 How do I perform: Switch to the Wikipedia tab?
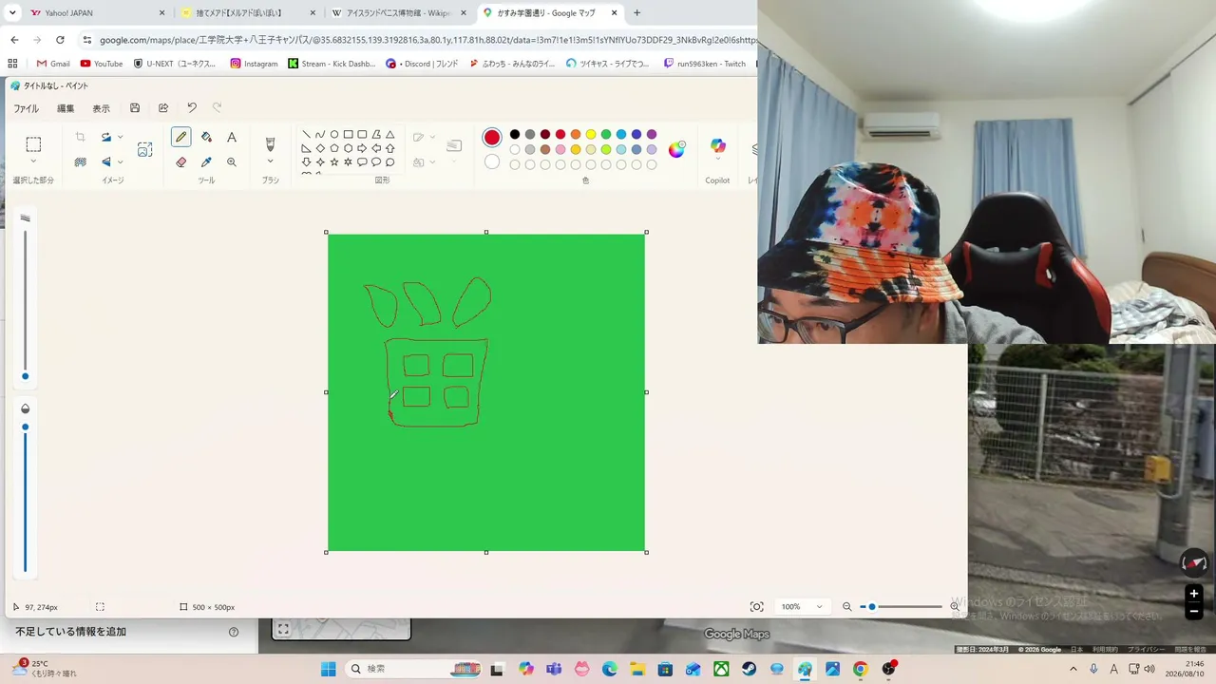tap(398, 13)
